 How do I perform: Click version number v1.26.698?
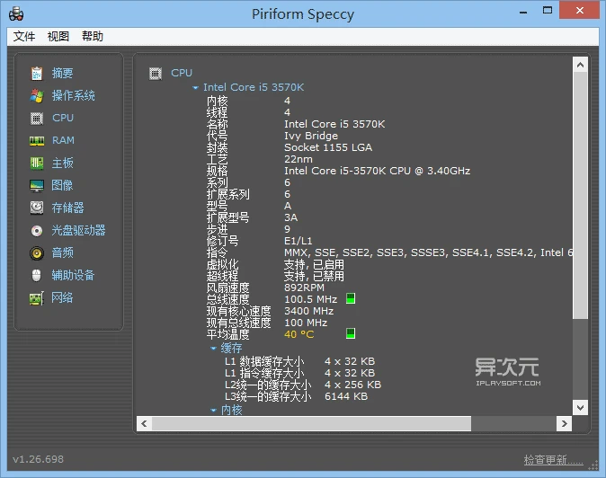pyautogui.click(x=39, y=459)
